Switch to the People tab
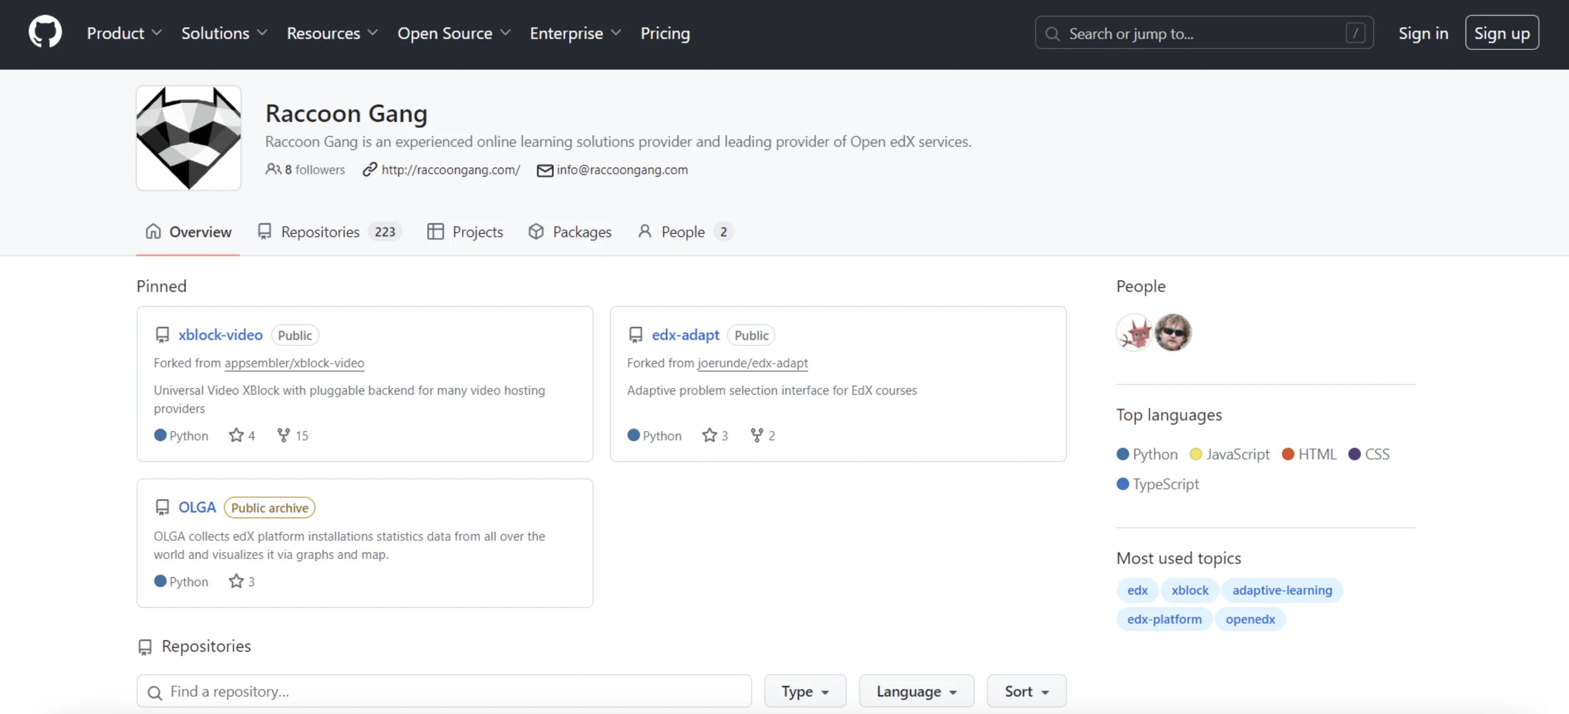Image resolution: width=1569 pixels, height=714 pixels. click(x=685, y=232)
